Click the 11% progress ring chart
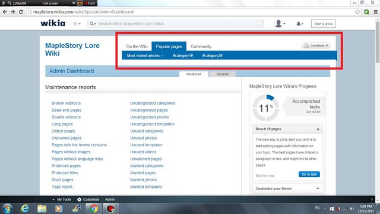 pyautogui.click(x=265, y=108)
